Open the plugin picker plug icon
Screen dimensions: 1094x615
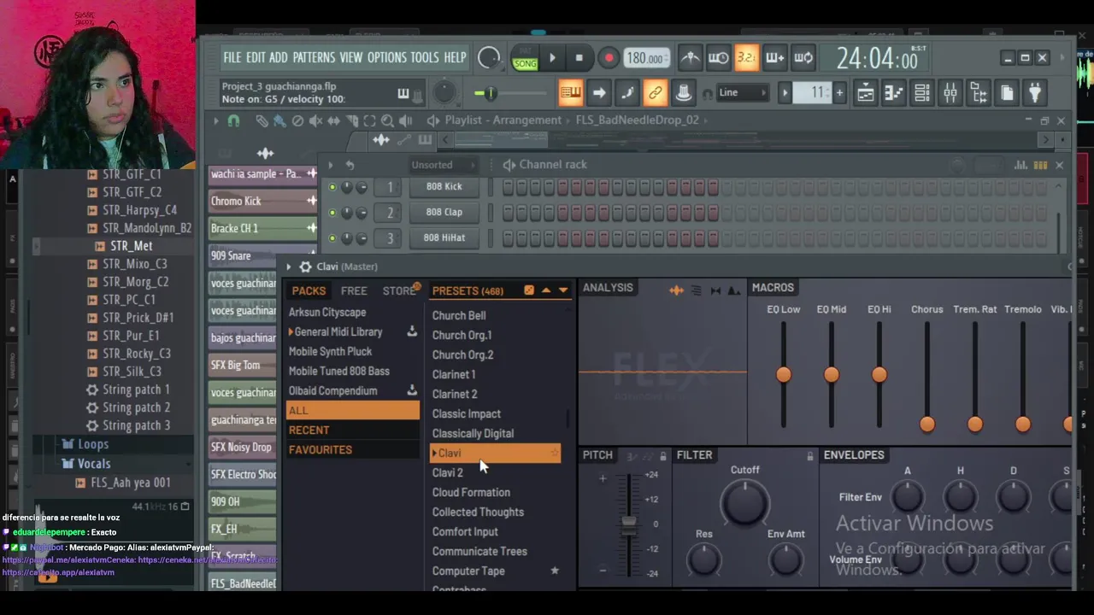1035,92
